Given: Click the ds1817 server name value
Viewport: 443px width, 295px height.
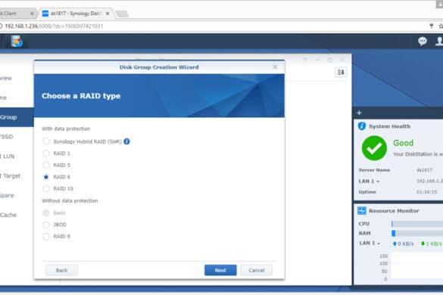Looking at the screenshot, I should point(424,170).
